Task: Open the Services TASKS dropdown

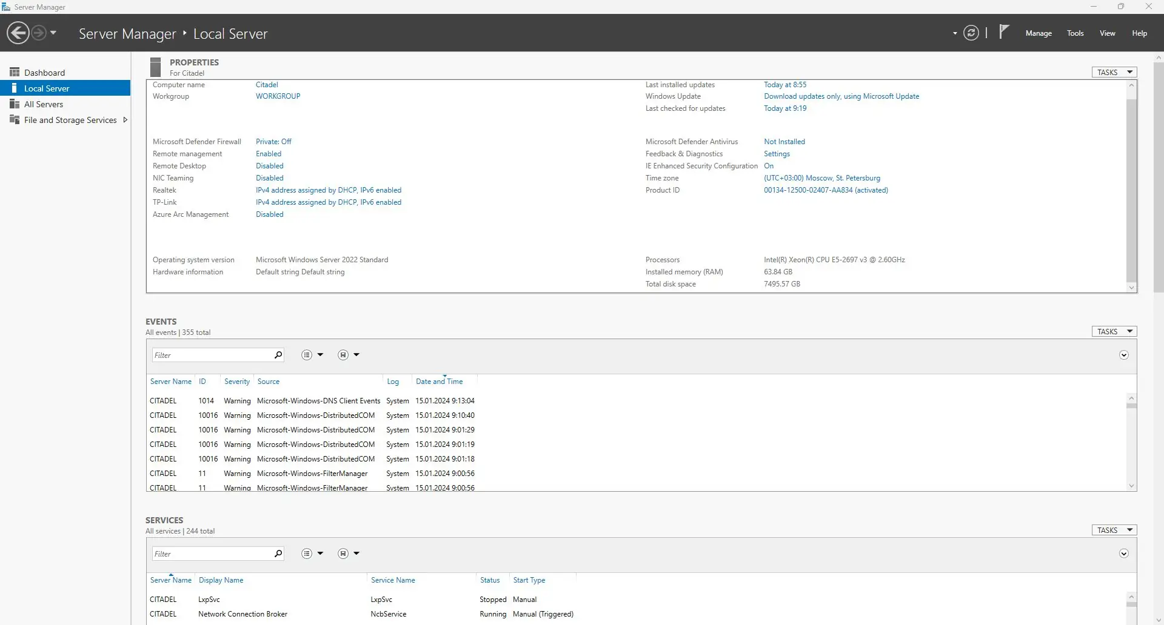Action: (1114, 530)
